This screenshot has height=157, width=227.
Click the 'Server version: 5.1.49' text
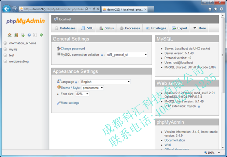pyautogui.click(x=179, y=53)
